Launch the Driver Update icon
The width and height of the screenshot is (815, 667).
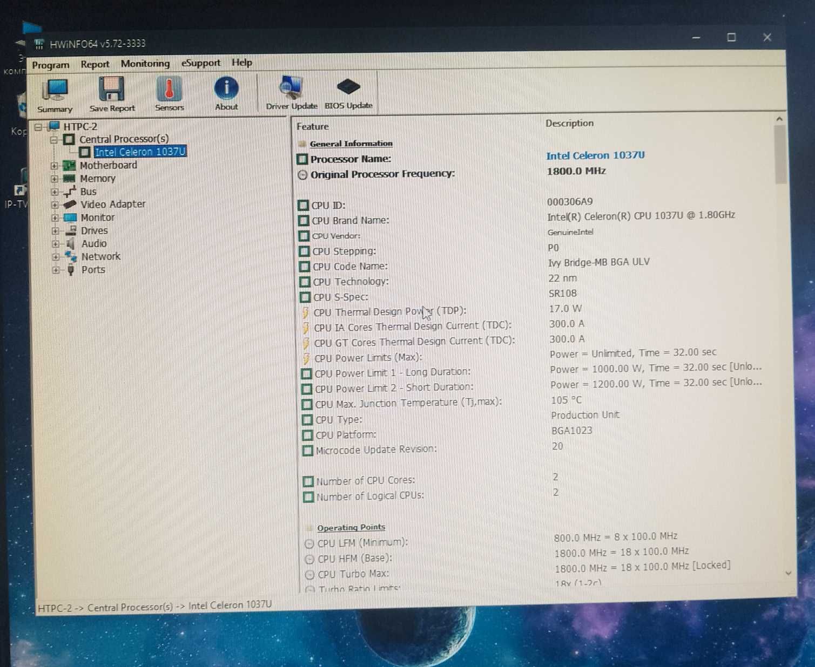point(291,87)
